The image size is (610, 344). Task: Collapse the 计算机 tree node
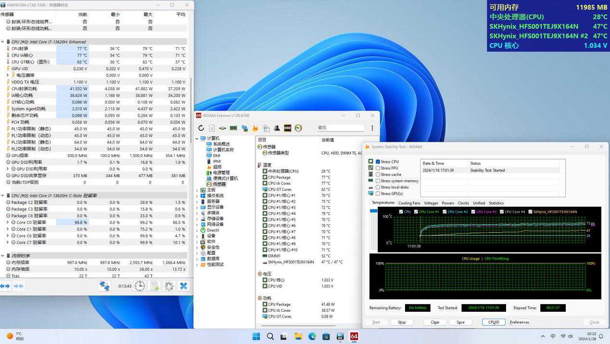coord(197,139)
